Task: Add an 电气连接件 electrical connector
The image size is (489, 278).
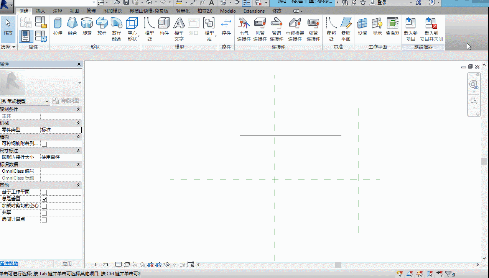Action: click(244, 29)
